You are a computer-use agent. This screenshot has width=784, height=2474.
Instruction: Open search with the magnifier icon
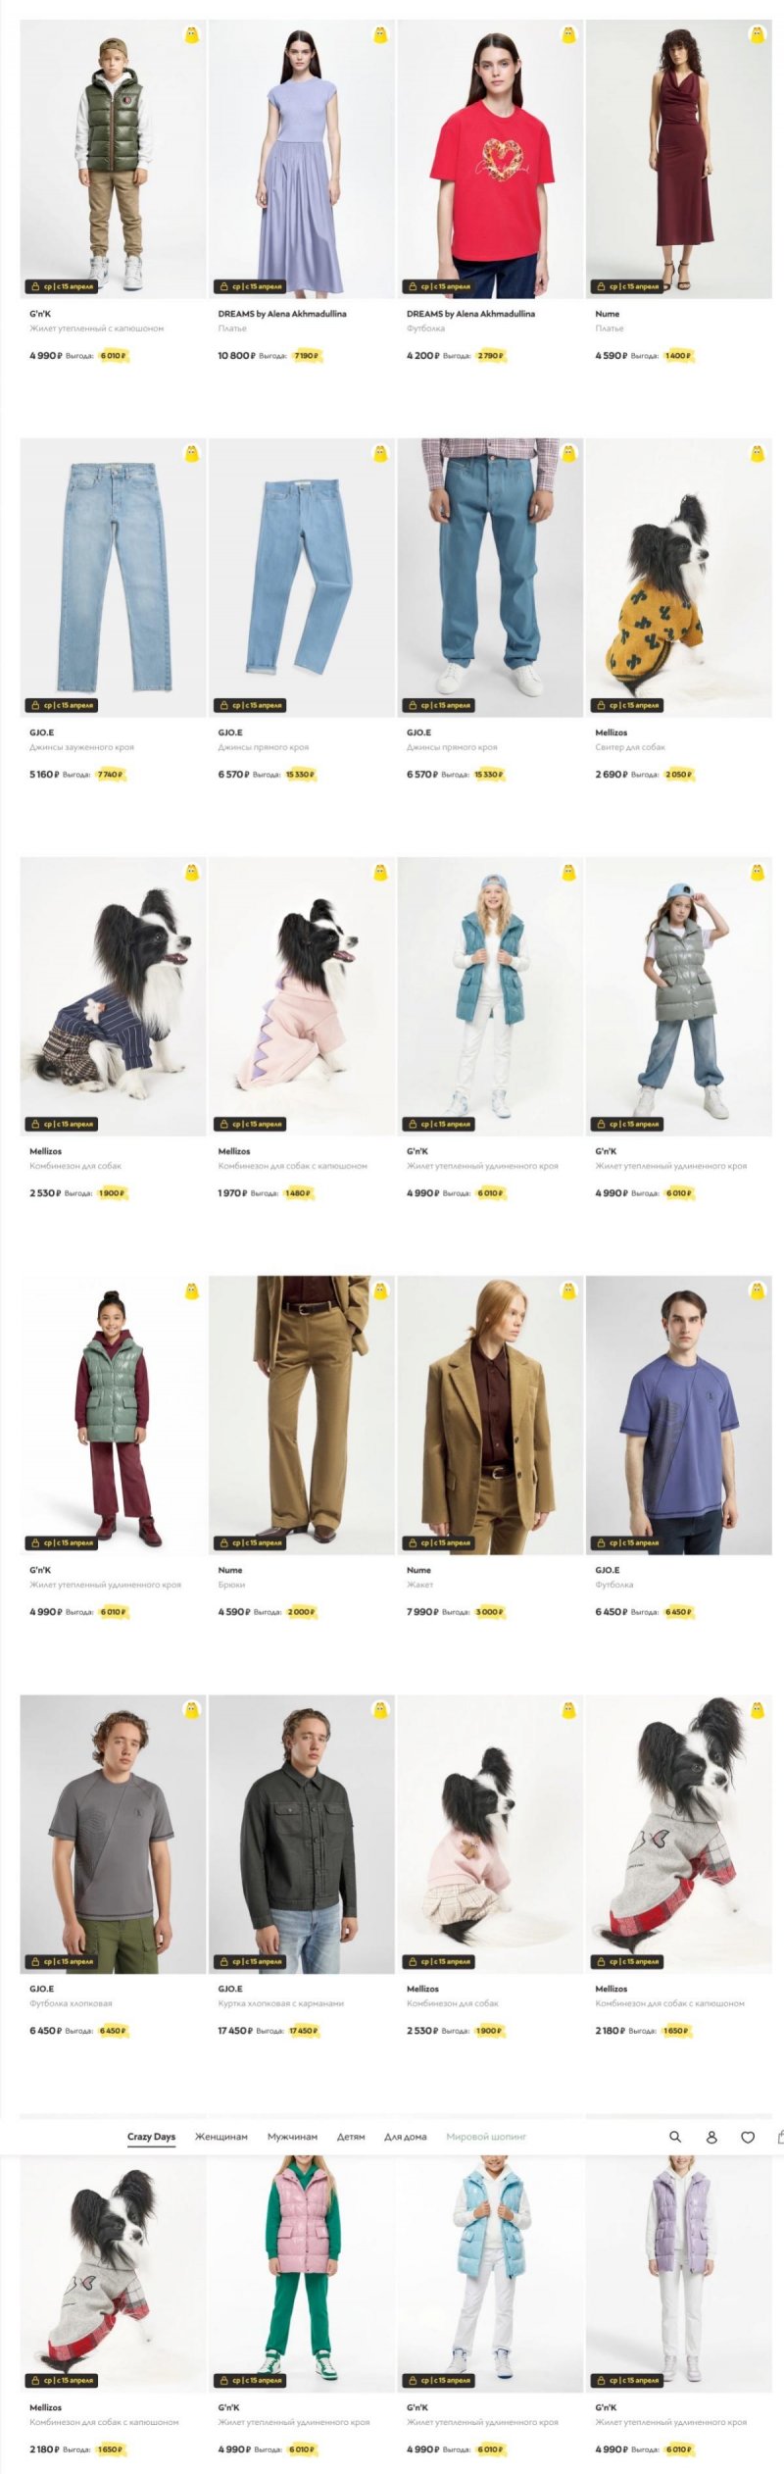tap(674, 2138)
